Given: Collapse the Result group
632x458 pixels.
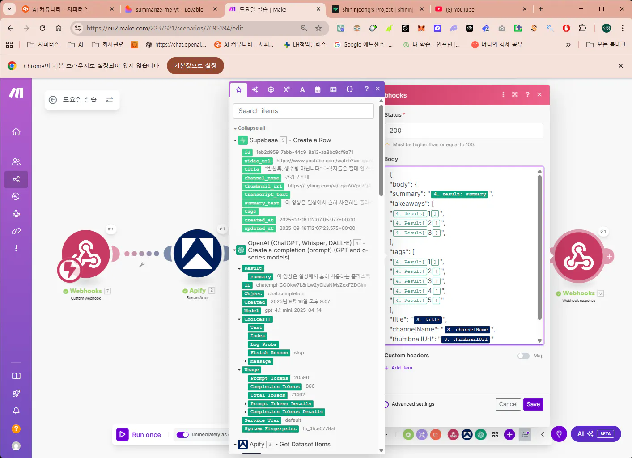Looking at the screenshot, I should click(239, 269).
